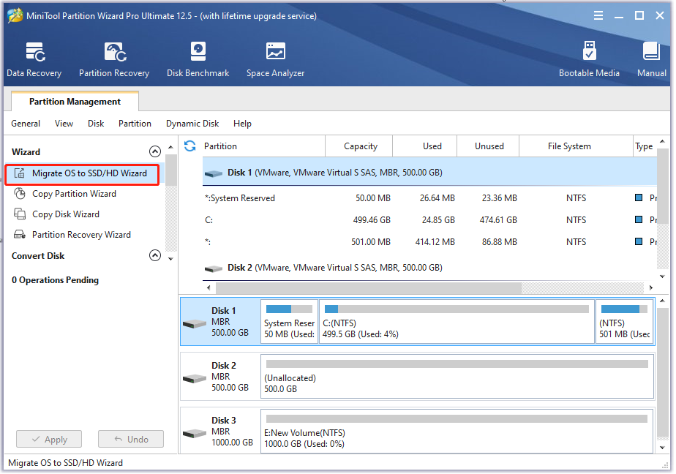The image size is (676, 474).
Task: Start Partition Recovery Wizard in sidebar
Action: 81,235
